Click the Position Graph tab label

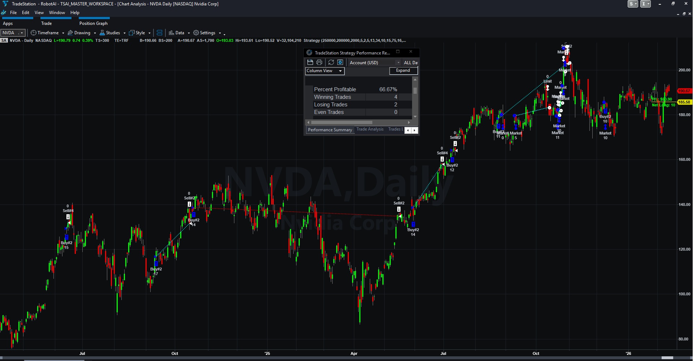click(93, 23)
